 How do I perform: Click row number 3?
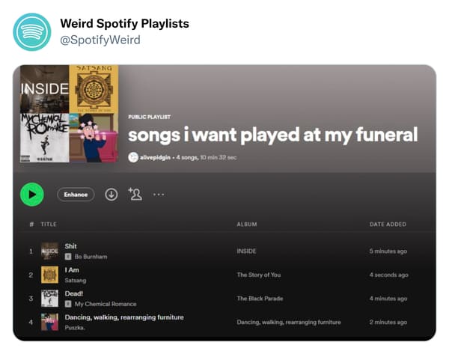point(31,299)
